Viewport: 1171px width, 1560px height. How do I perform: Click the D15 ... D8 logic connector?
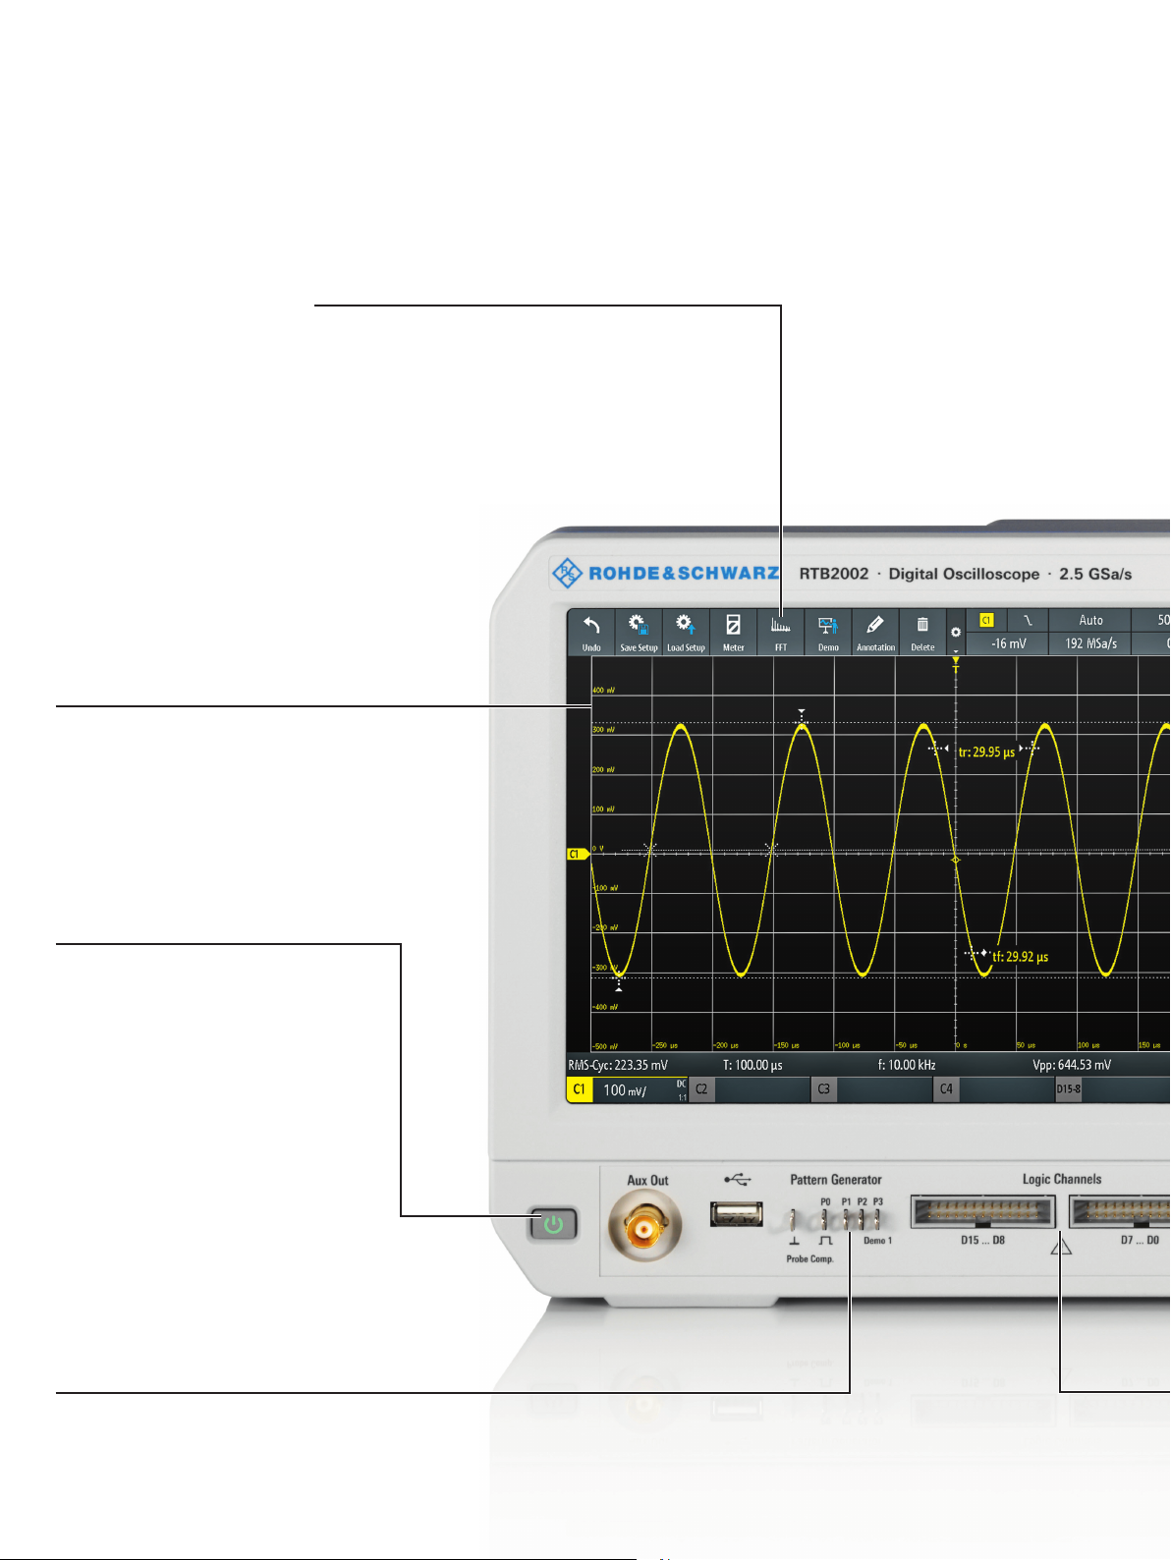[x=982, y=1212]
